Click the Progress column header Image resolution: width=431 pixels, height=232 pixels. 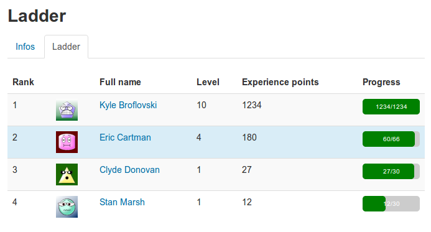pos(381,82)
